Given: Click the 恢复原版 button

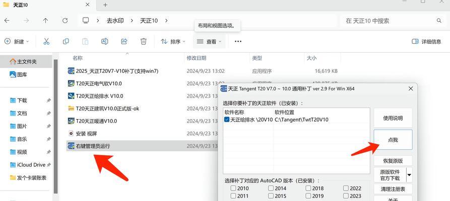Looking at the screenshot, I should tap(393, 161).
